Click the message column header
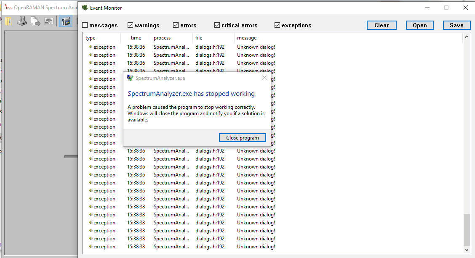 [247, 38]
